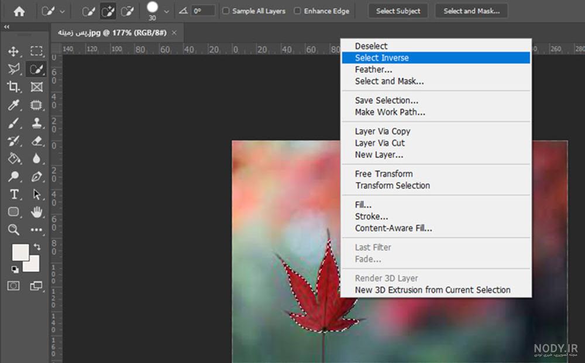
Task: Choose New Selection mode in options bar
Action: click(88, 12)
